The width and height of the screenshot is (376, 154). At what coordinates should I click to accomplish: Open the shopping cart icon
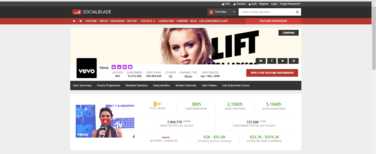click(x=80, y=21)
